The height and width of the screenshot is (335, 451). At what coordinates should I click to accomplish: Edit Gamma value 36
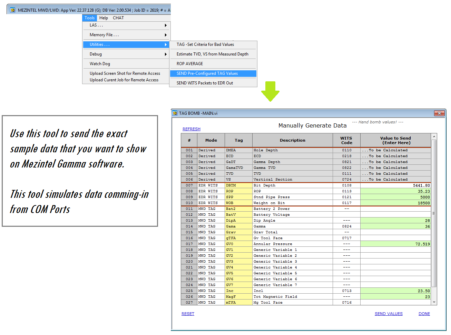point(395,226)
